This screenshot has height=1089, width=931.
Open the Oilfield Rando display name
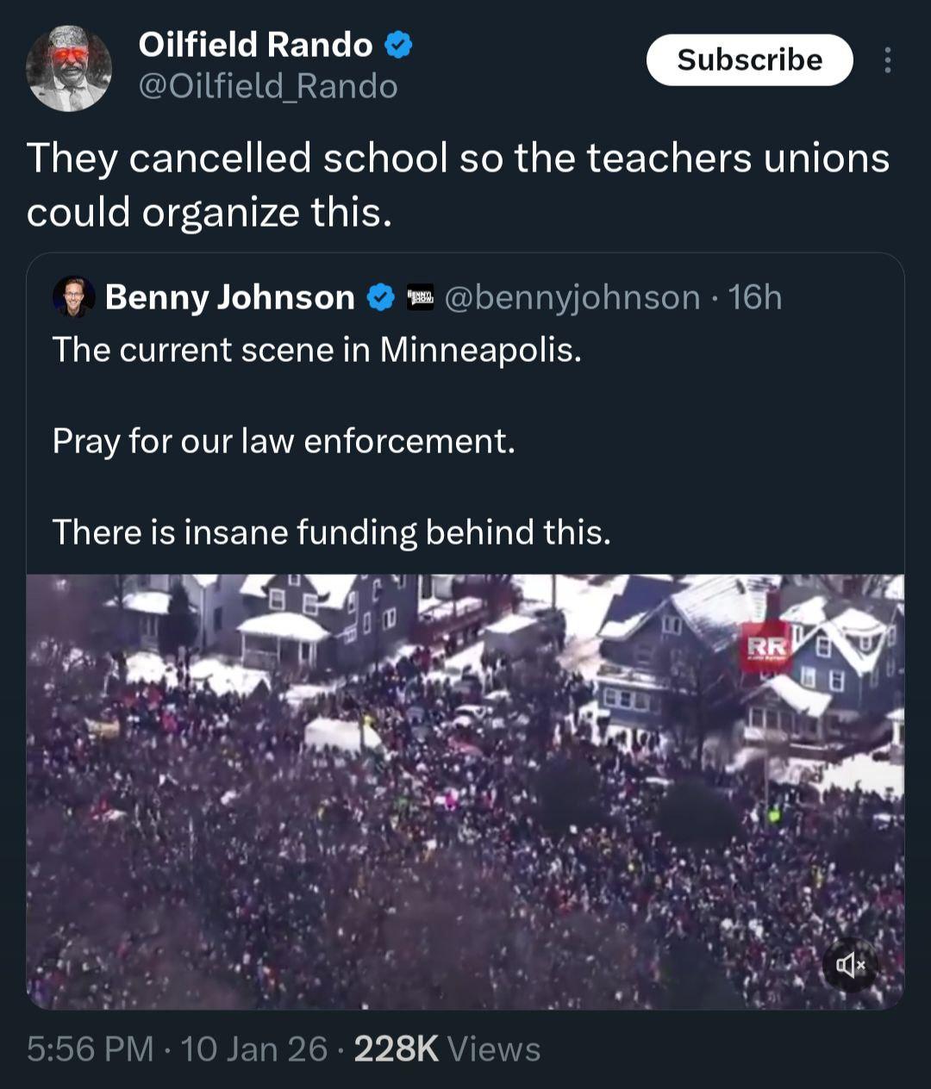tap(255, 45)
